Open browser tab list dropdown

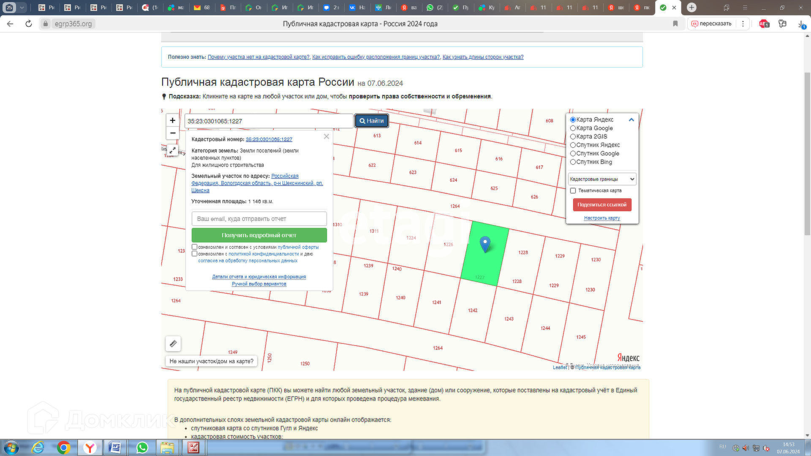point(22,7)
